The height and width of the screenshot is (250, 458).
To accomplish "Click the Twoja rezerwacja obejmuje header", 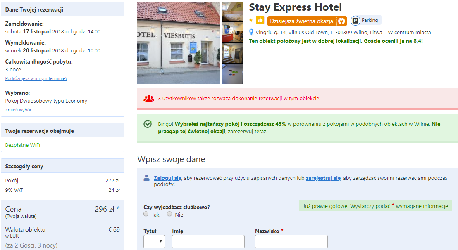I will click(62, 131).
